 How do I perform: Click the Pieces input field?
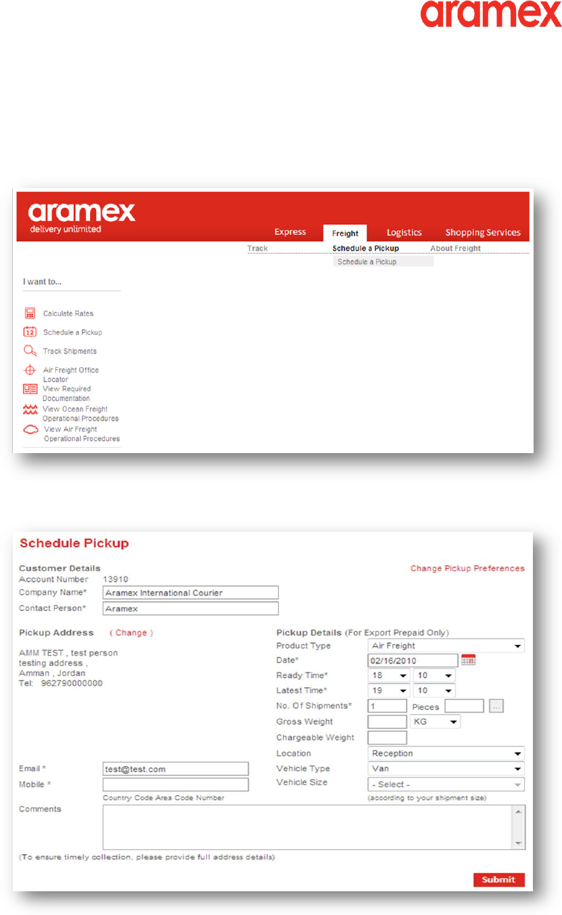coord(465,706)
